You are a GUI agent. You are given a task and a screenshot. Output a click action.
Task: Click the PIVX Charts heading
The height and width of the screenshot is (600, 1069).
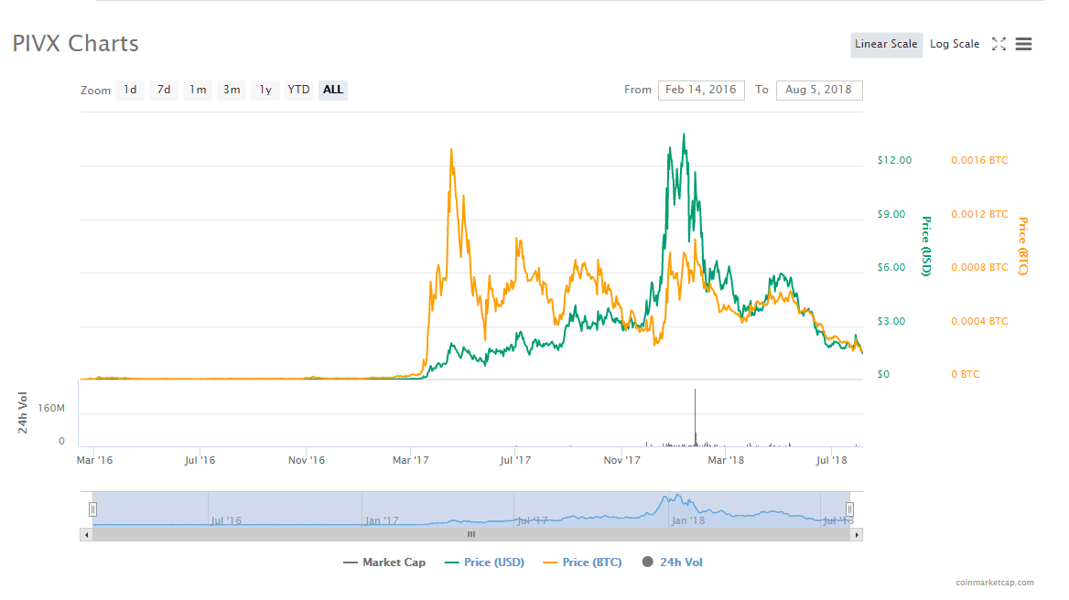pyautogui.click(x=76, y=44)
